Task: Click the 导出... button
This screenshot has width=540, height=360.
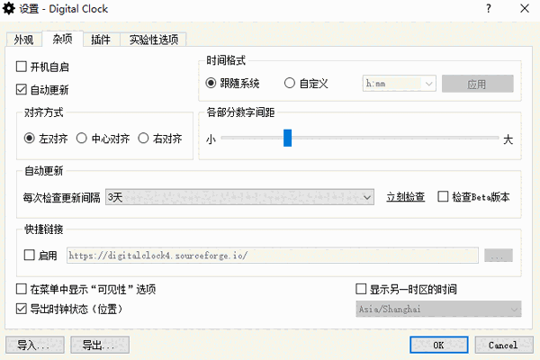Action: (x=100, y=345)
